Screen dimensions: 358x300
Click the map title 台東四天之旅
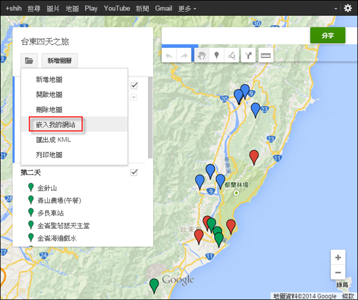point(45,41)
